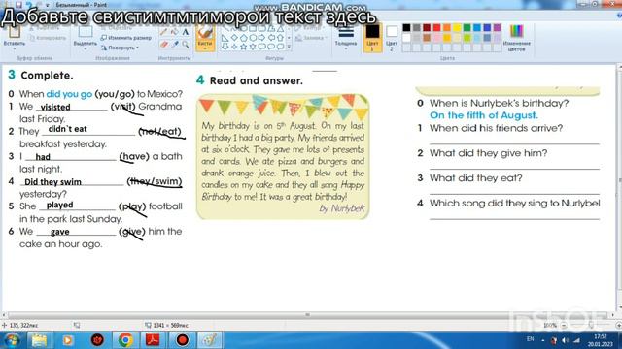This screenshot has width=622, height=349.
Task: Pick the orange palette swatch
Action: 447,27
